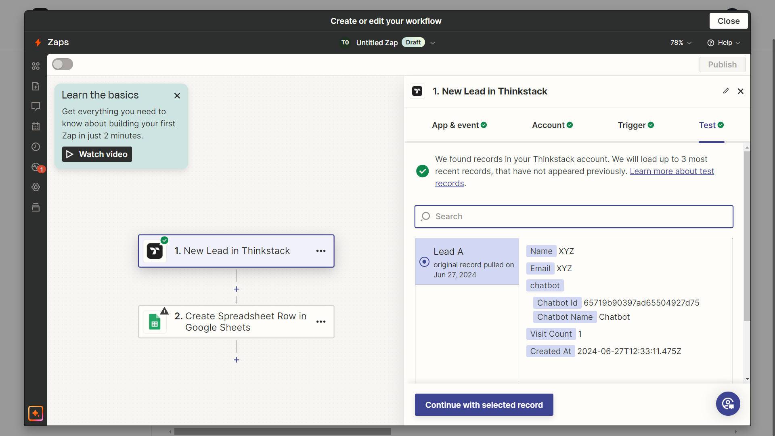The height and width of the screenshot is (436, 775).
Task: Open the Help menu dropdown
Action: [x=723, y=42]
